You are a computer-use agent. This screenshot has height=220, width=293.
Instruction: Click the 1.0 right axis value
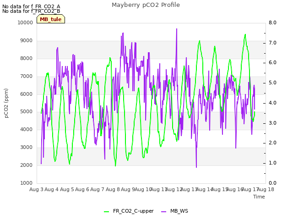coord(272,163)
